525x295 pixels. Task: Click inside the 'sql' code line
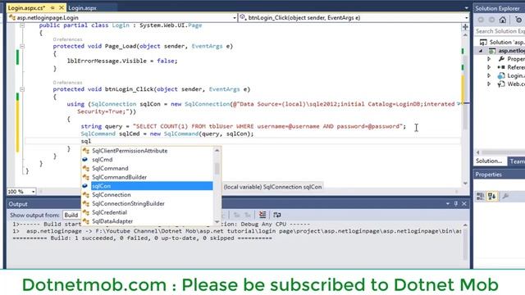click(x=243, y=141)
